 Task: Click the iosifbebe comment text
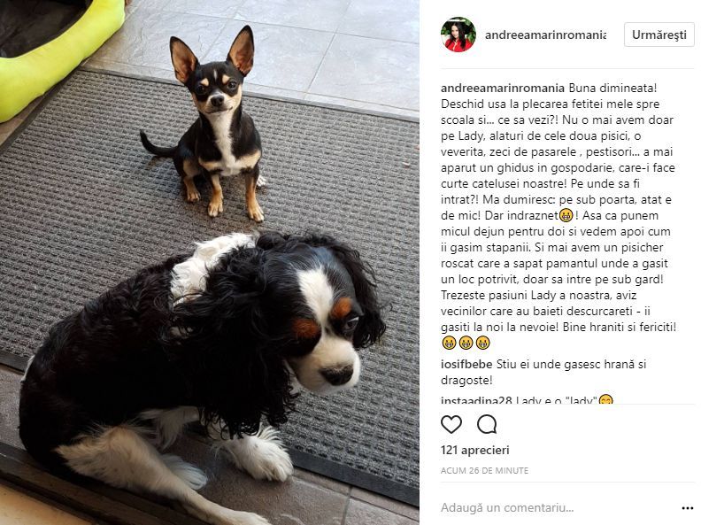coord(543,372)
